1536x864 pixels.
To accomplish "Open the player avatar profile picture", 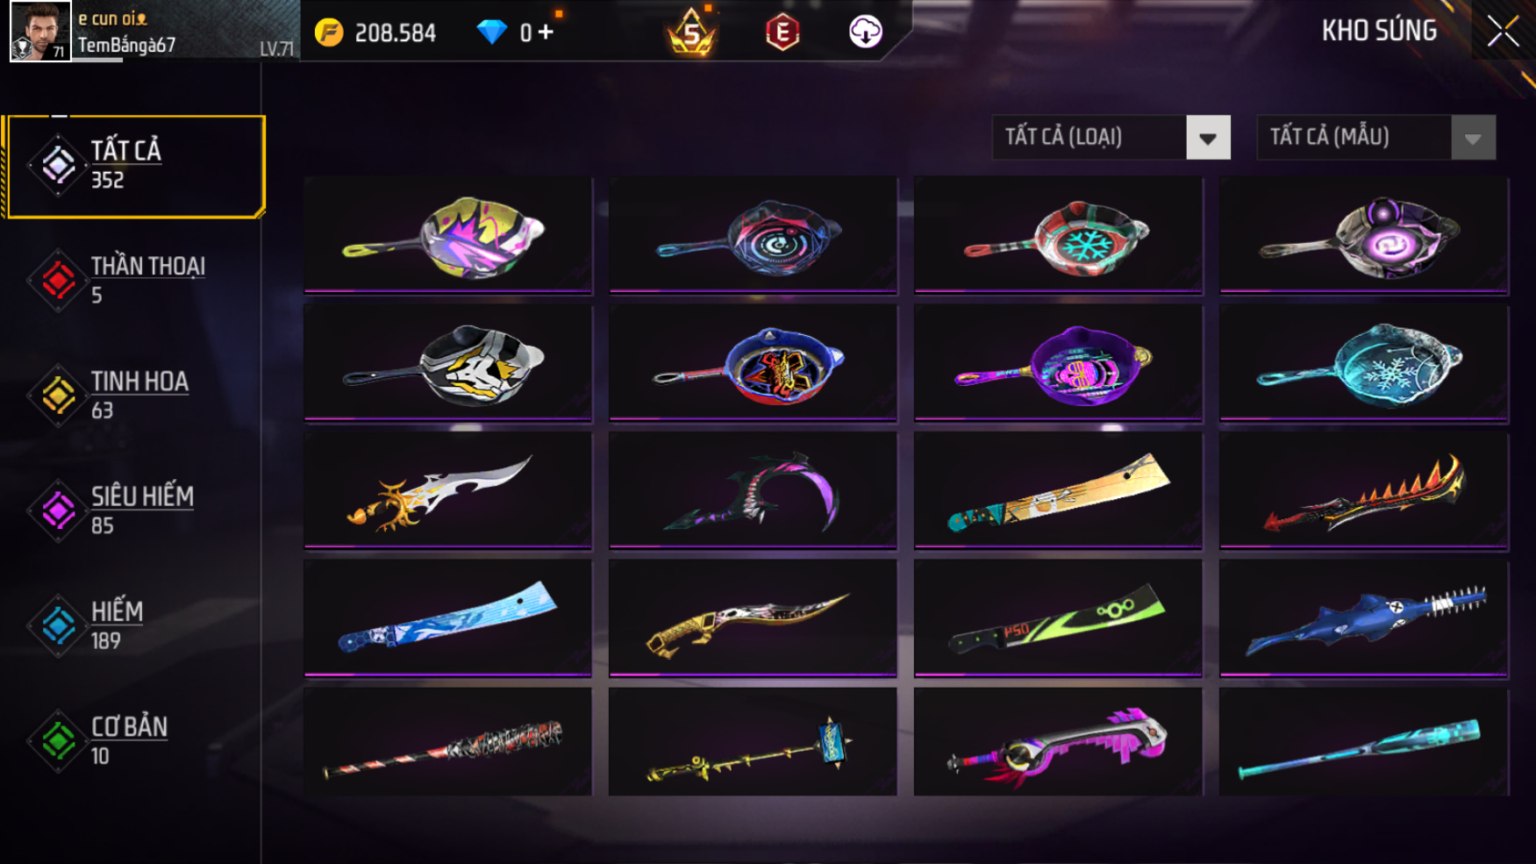I will (40, 32).
